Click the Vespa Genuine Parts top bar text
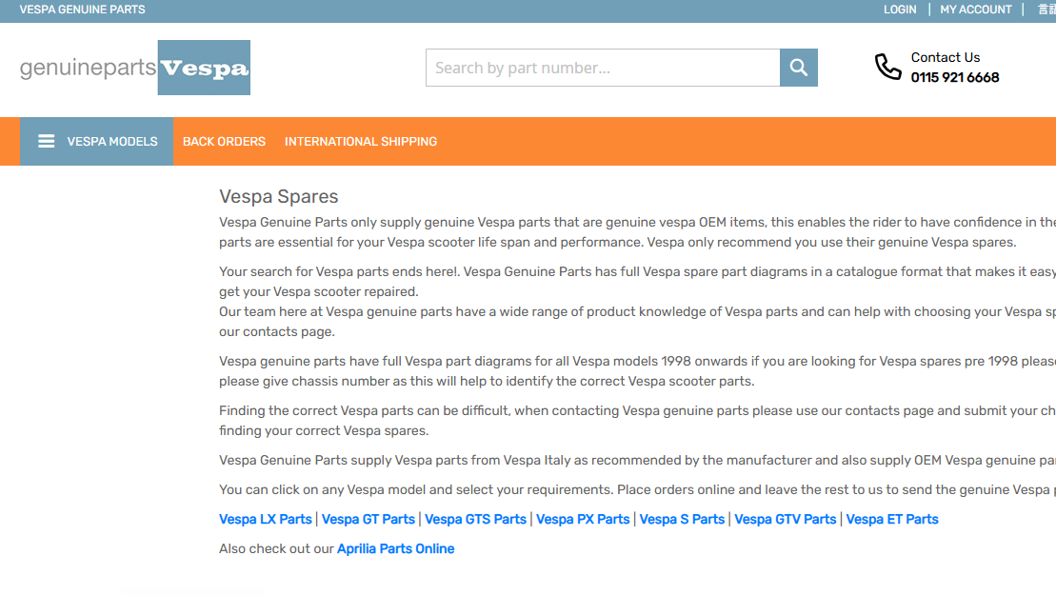The height and width of the screenshot is (595, 1056). (82, 10)
